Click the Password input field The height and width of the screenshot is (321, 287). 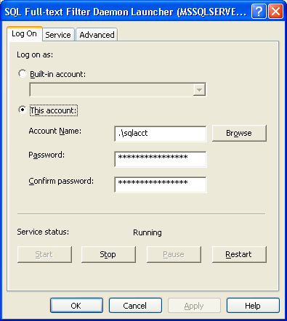(161, 159)
